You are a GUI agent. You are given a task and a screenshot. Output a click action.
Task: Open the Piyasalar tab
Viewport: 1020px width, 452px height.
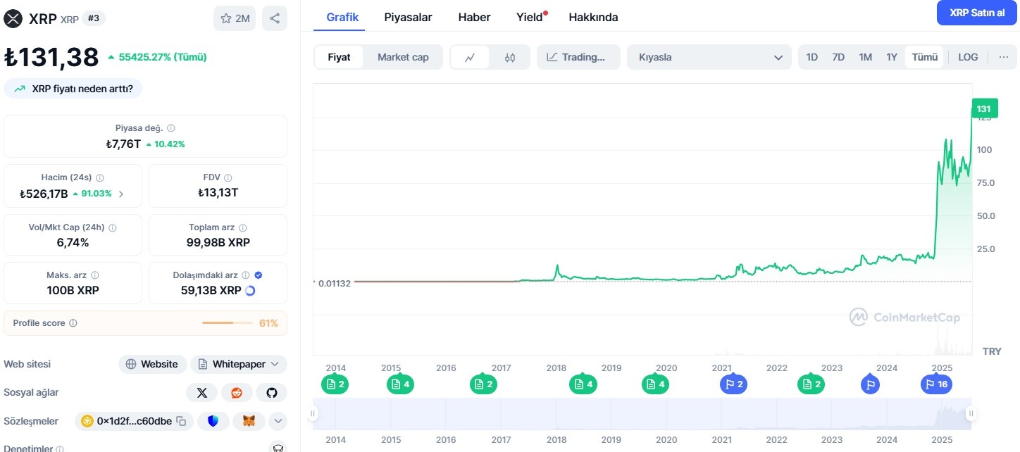tap(408, 17)
